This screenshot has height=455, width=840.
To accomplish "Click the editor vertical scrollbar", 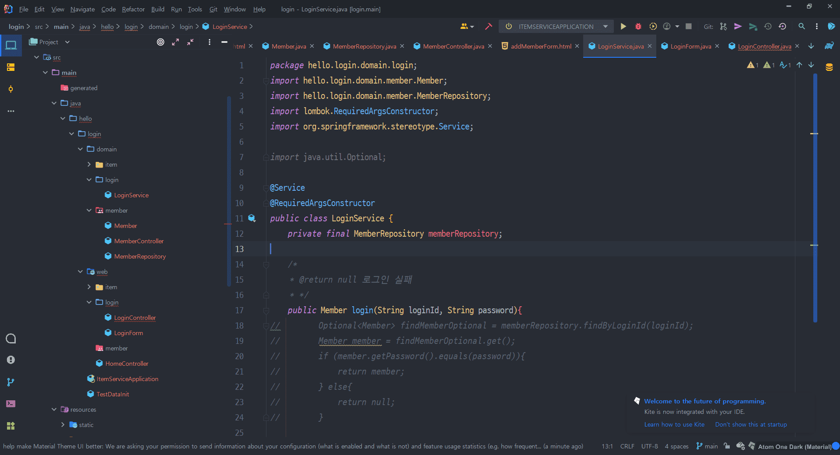I will coord(815,197).
